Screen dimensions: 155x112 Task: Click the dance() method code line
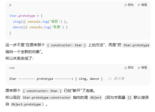(40, 27)
